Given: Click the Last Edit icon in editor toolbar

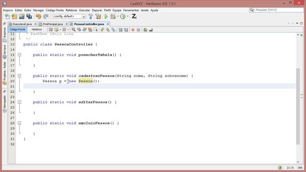Looking at the screenshot, I should point(51,30).
